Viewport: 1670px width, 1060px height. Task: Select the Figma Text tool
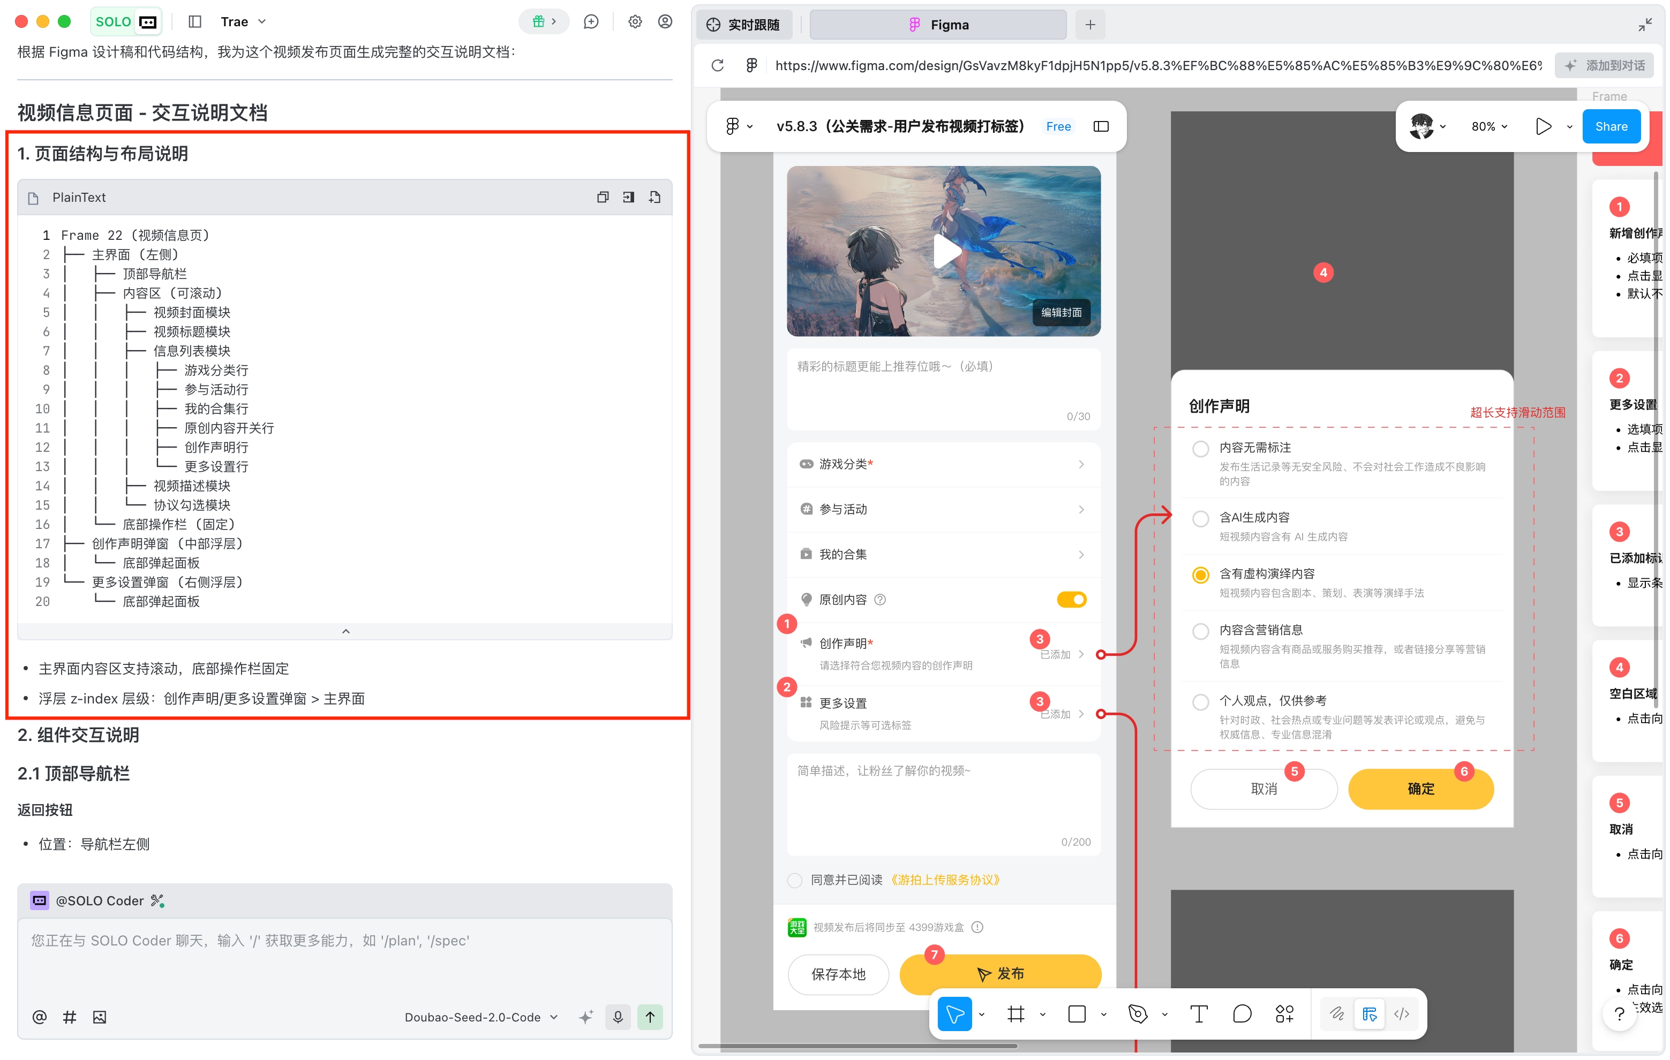point(1199,1014)
